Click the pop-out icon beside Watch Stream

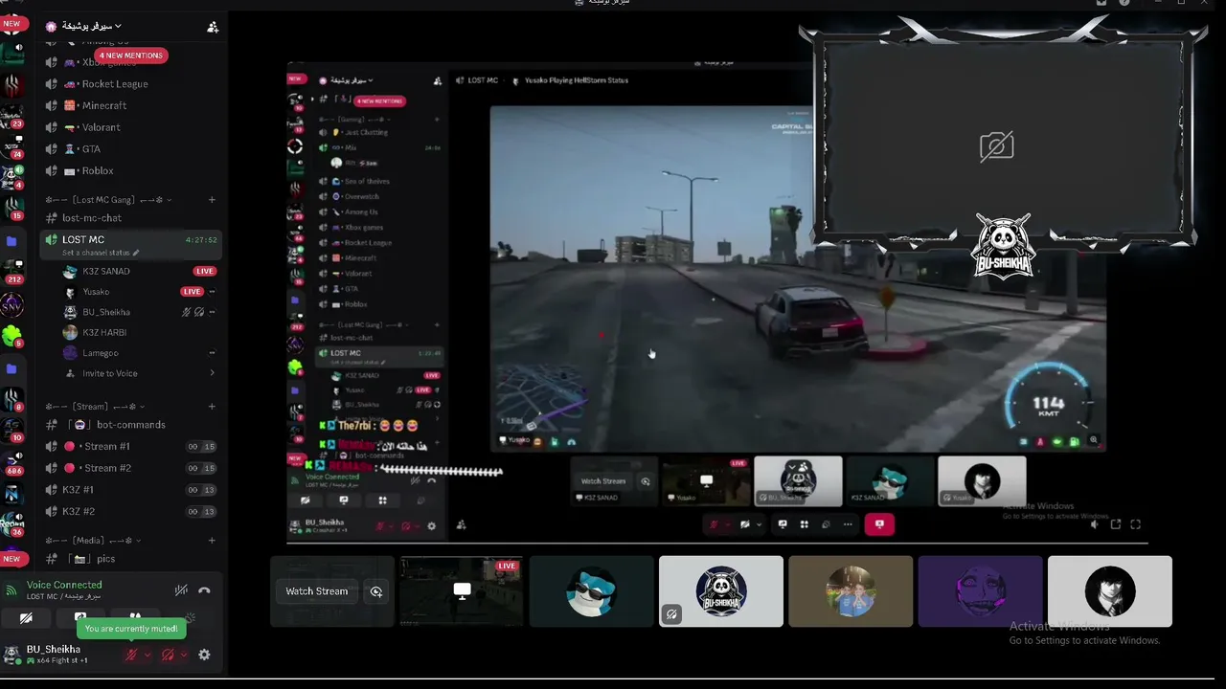pyautogui.click(x=376, y=591)
